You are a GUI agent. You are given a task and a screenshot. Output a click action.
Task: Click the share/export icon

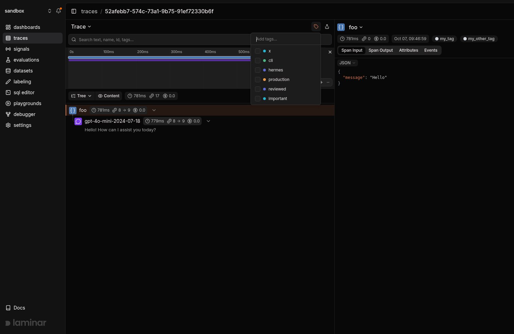tap(327, 27)
